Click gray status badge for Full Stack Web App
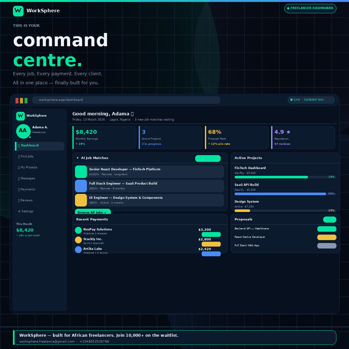Viewport: 349px width, 349px height. (327, 246)
